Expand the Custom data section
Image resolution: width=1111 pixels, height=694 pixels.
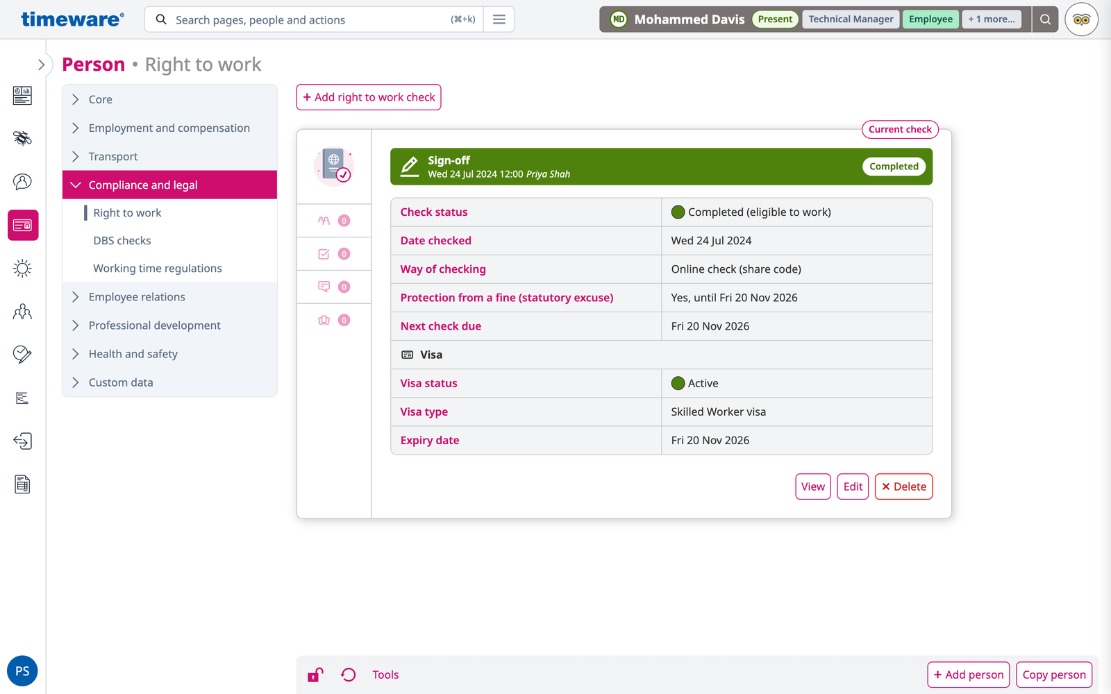pos(169,382)
